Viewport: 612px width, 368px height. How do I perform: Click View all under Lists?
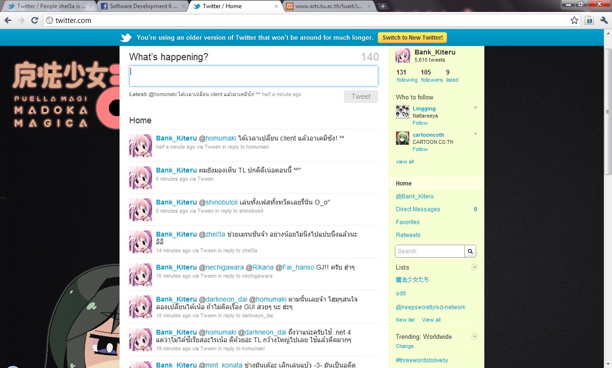(x=431, y=320)
